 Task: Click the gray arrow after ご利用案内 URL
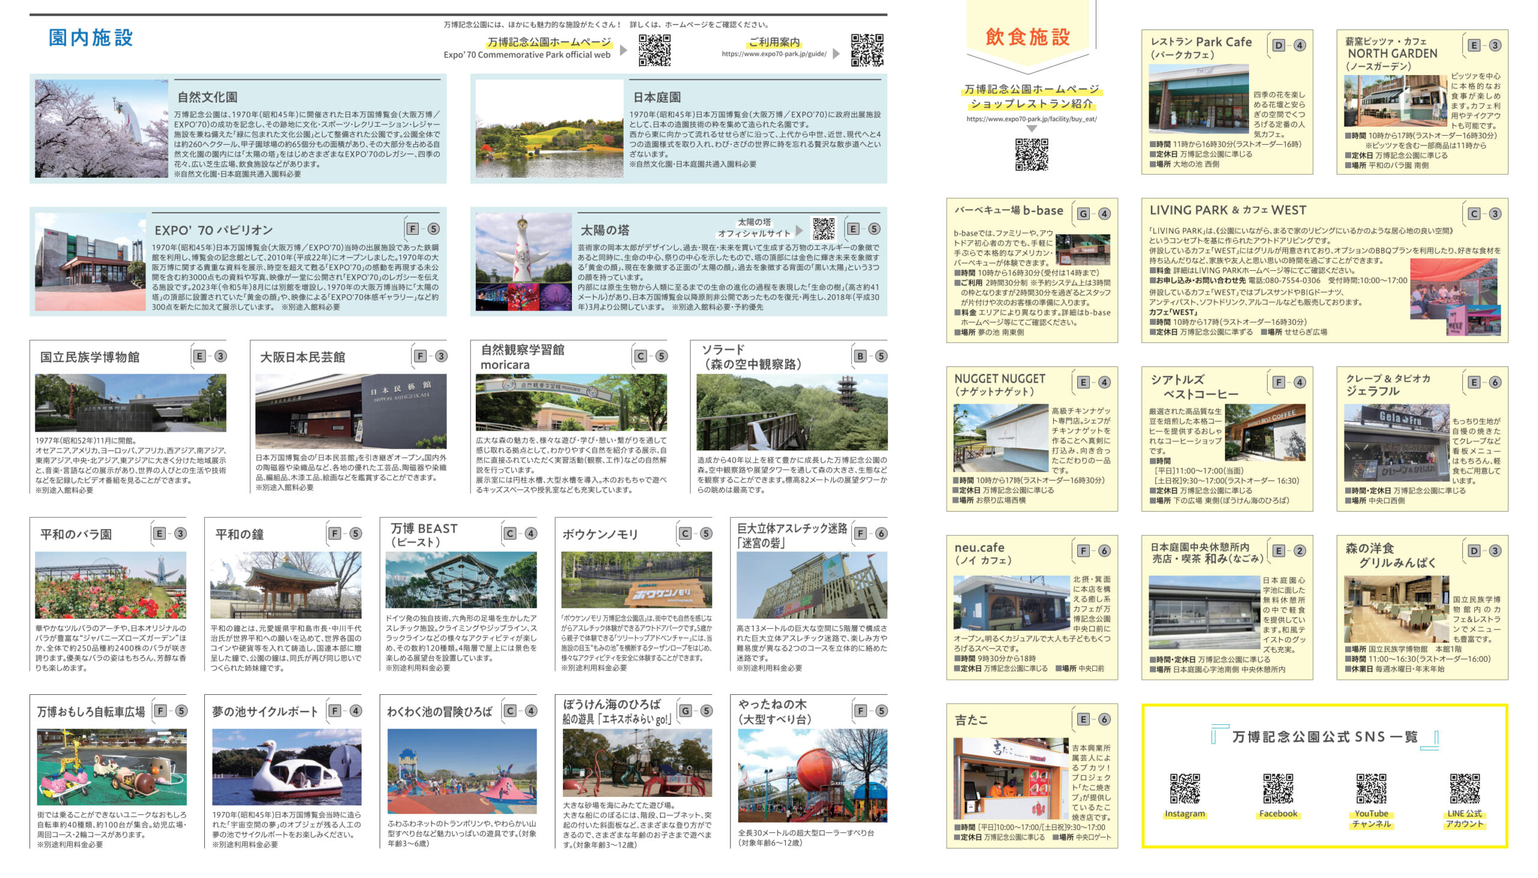(836, 53)
